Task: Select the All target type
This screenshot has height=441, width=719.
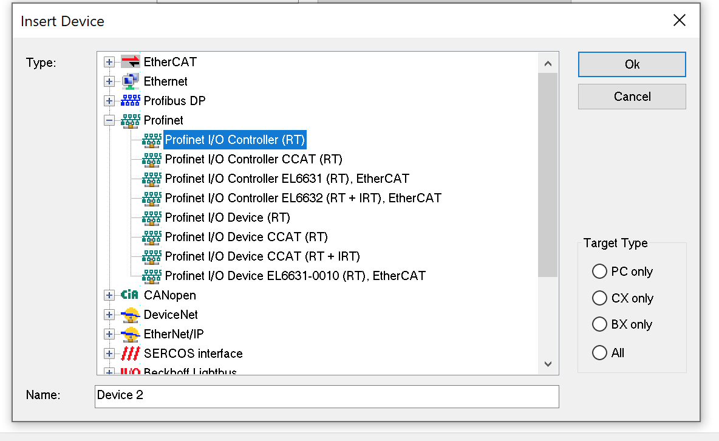Action: (x=599, y=352)
